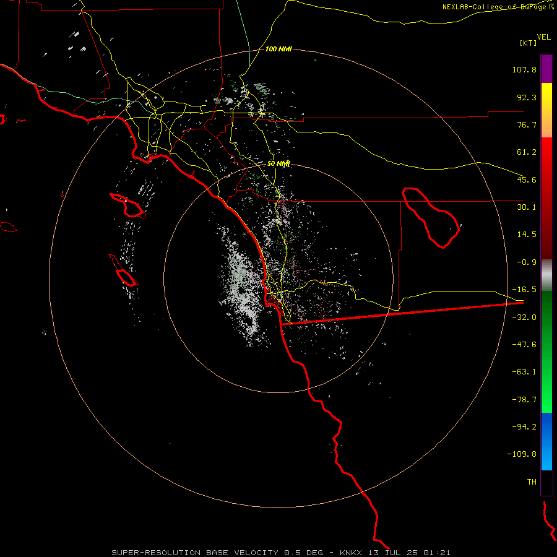The height and width of the screenshot is (557, 557).
Task: Pick the blue segment of velocity scale
Action: [546, 441]
